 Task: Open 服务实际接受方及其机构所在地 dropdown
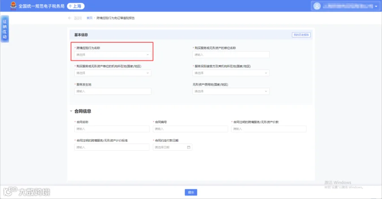click(231, 73)
